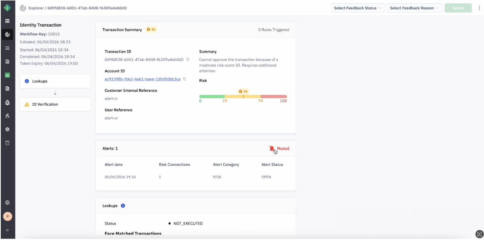Screen dimensions: 484x240
Task: Open the alerts bell icon in sidebar
Action: click(x=7, y=102)
